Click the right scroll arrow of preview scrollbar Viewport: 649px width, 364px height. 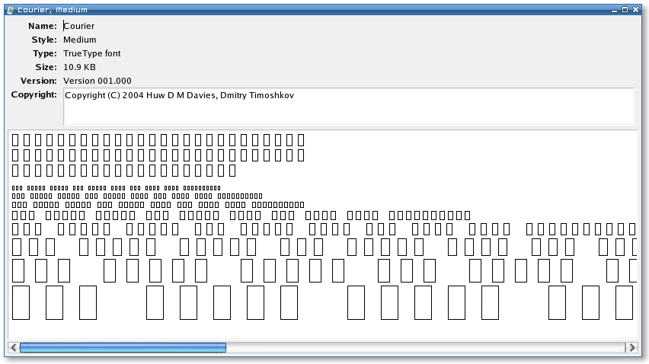(x=631, y=347)
